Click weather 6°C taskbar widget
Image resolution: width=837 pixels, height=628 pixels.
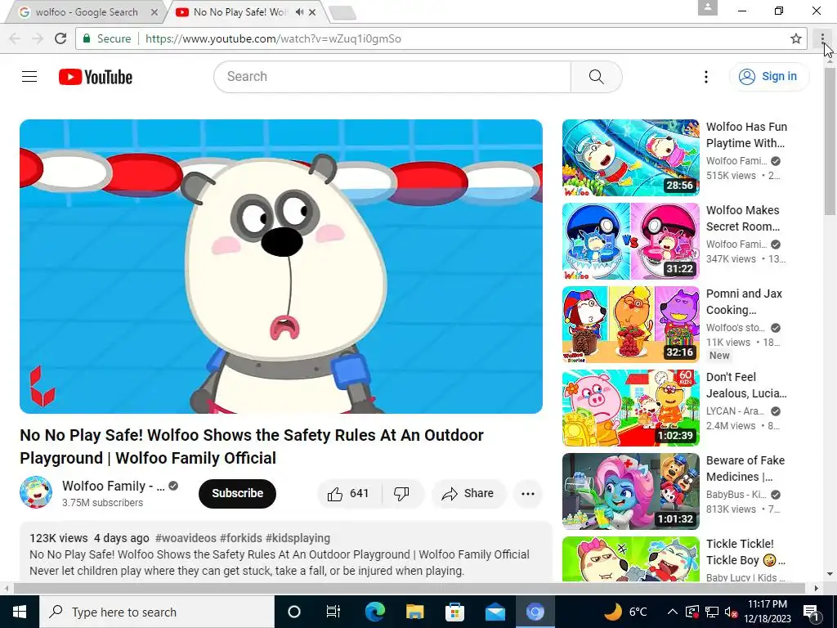pyautogui.click(x=625, y=612)
